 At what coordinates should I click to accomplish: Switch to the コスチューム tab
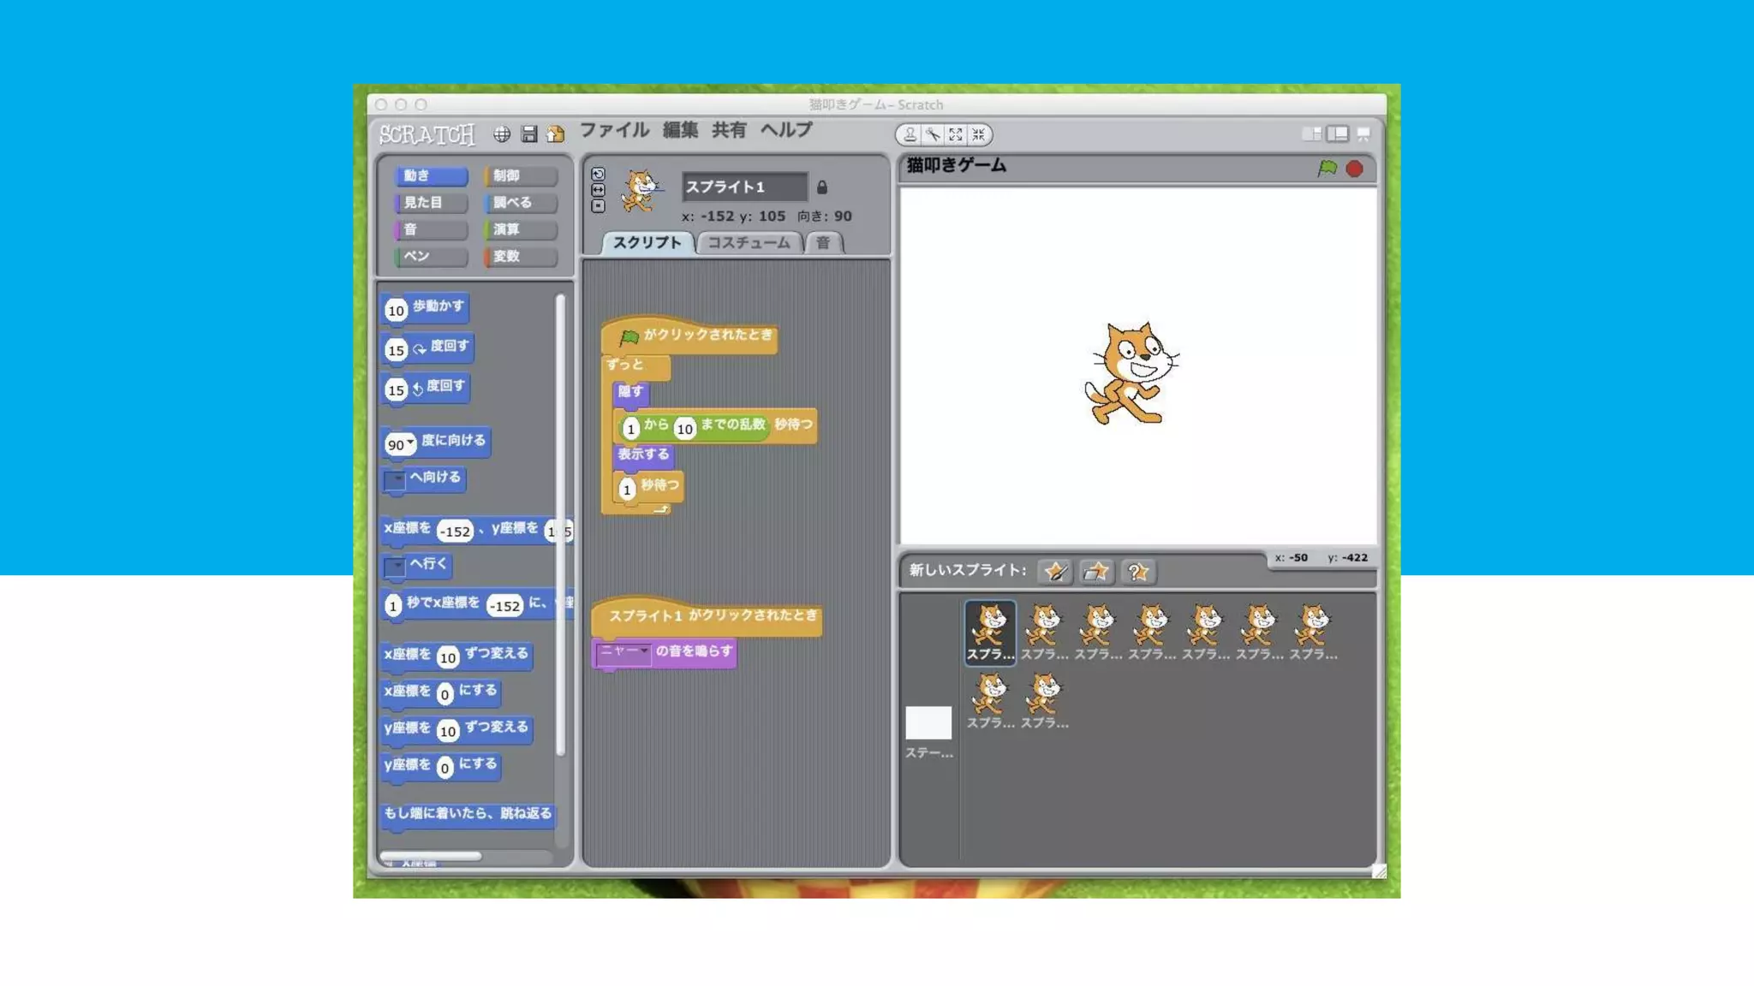749,243
